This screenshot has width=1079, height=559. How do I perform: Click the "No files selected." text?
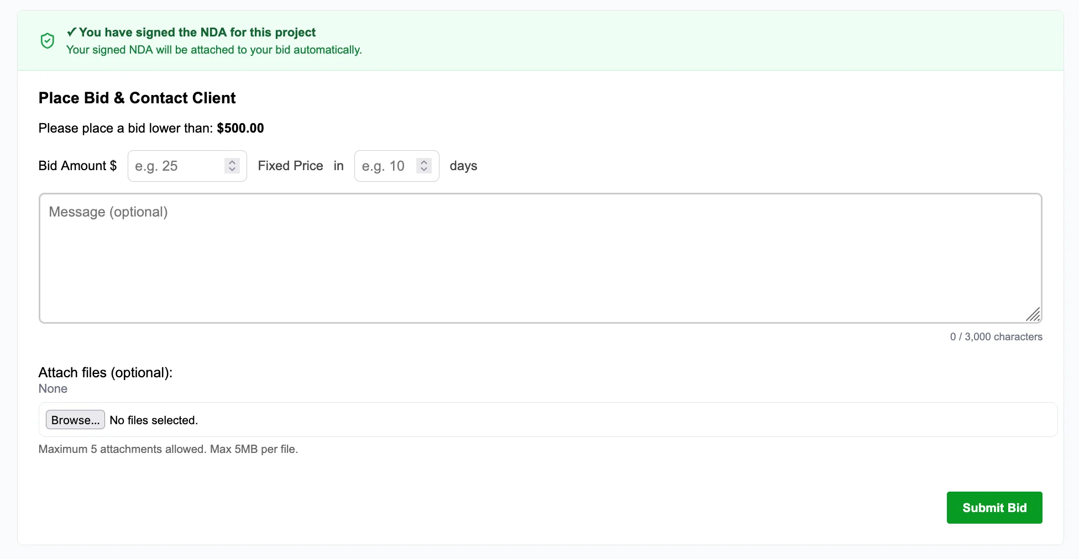(154, 420)
